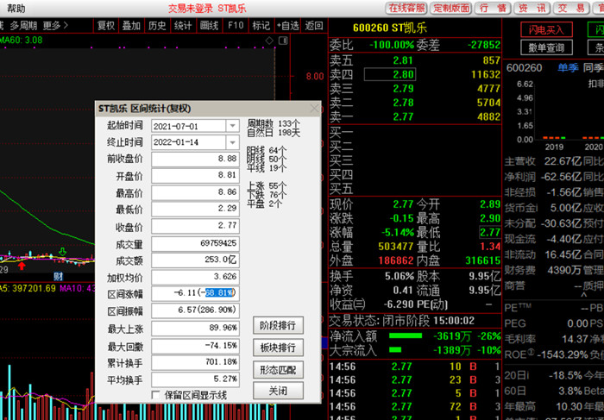Click the 区间涨幅 field

(195, 294)
